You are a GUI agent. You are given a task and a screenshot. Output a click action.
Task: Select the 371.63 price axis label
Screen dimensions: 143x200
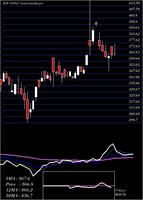pos(134,46)
